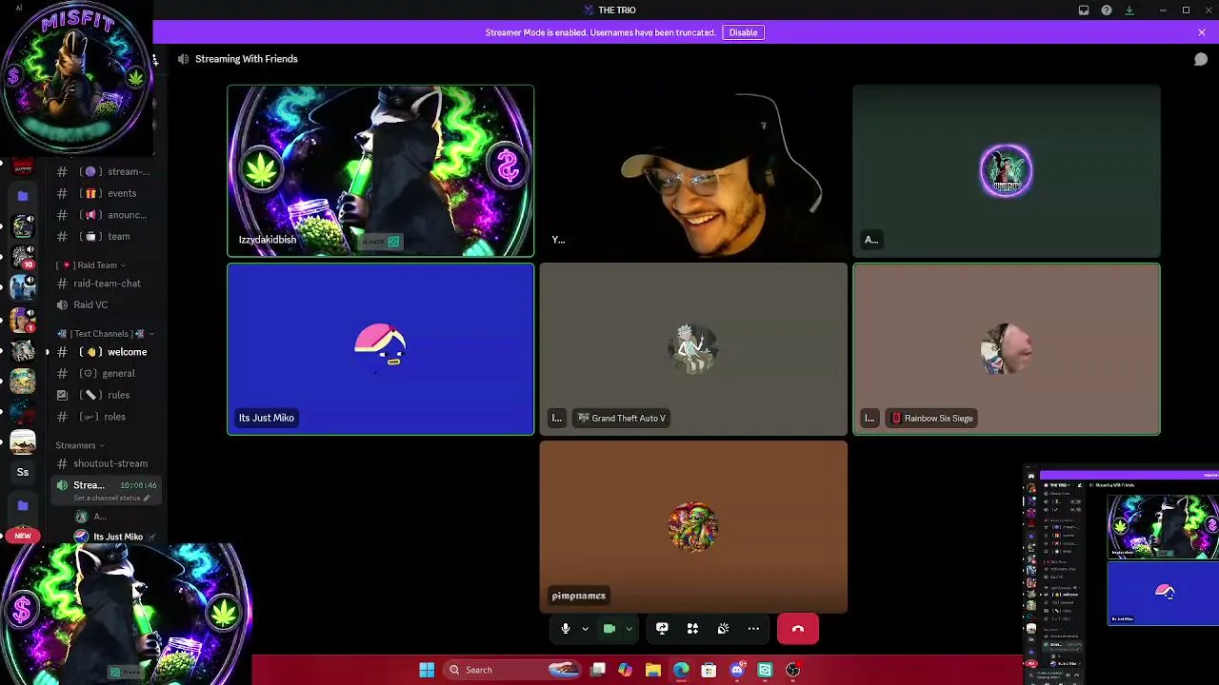Disable Streamer Mode from the banner
1219x685 pixels.
pyautogui.click(x=743, y=32)
